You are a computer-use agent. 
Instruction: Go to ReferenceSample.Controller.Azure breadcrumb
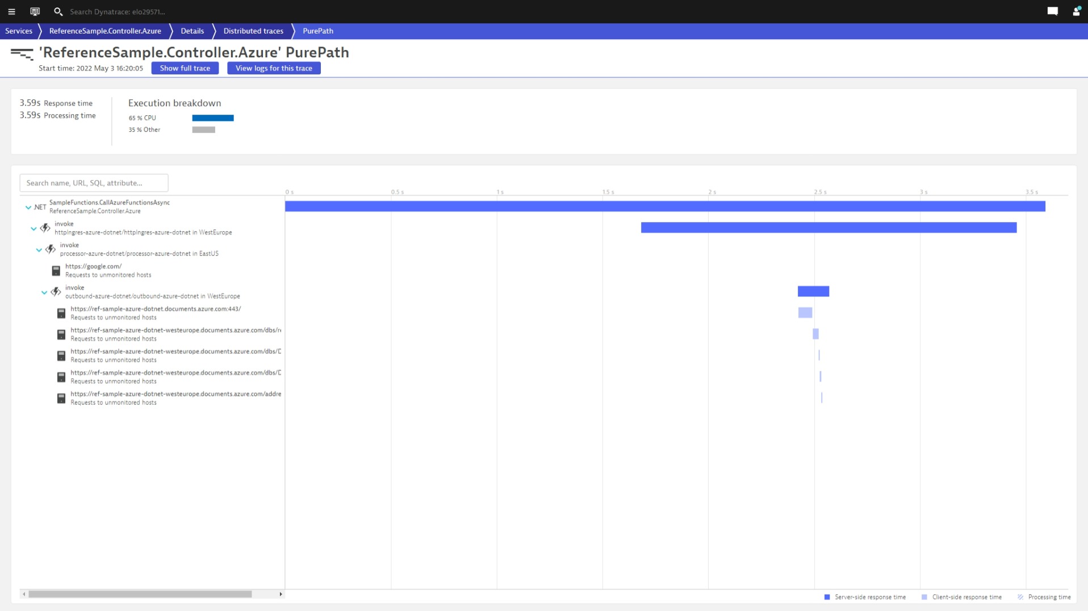pos(105,31)
